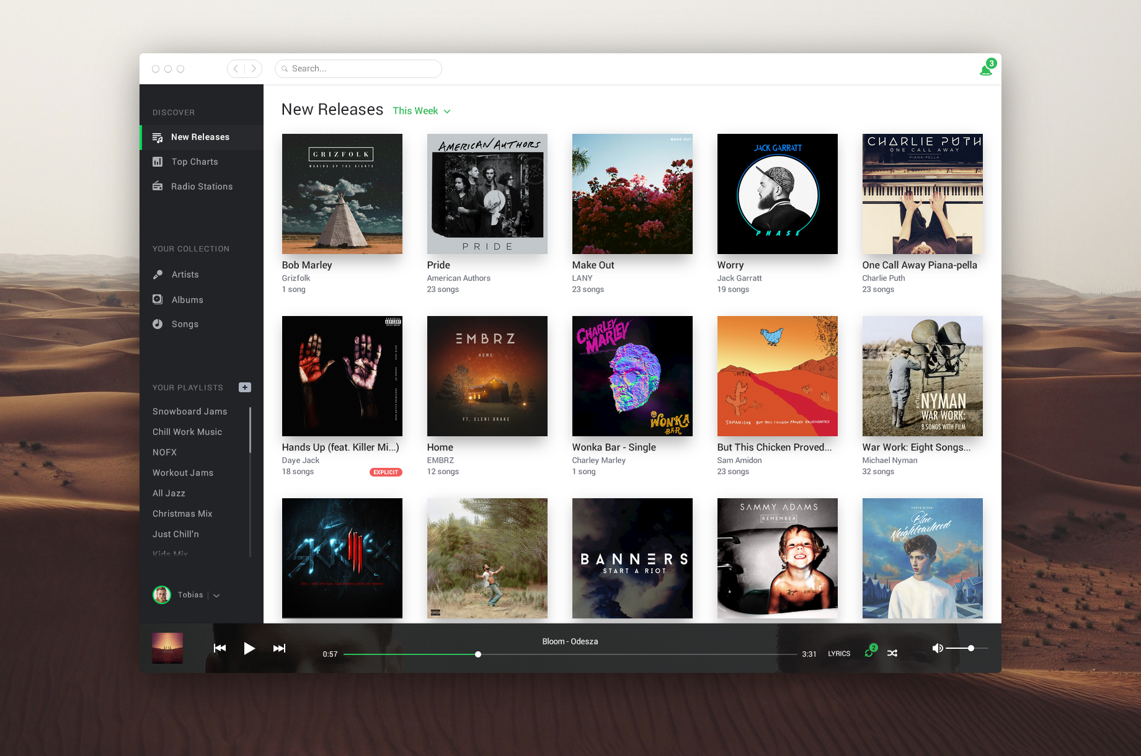1141x756 pixels.
Task: Expand the Tobias account menu chevron
Action: (x=216, y=596)
